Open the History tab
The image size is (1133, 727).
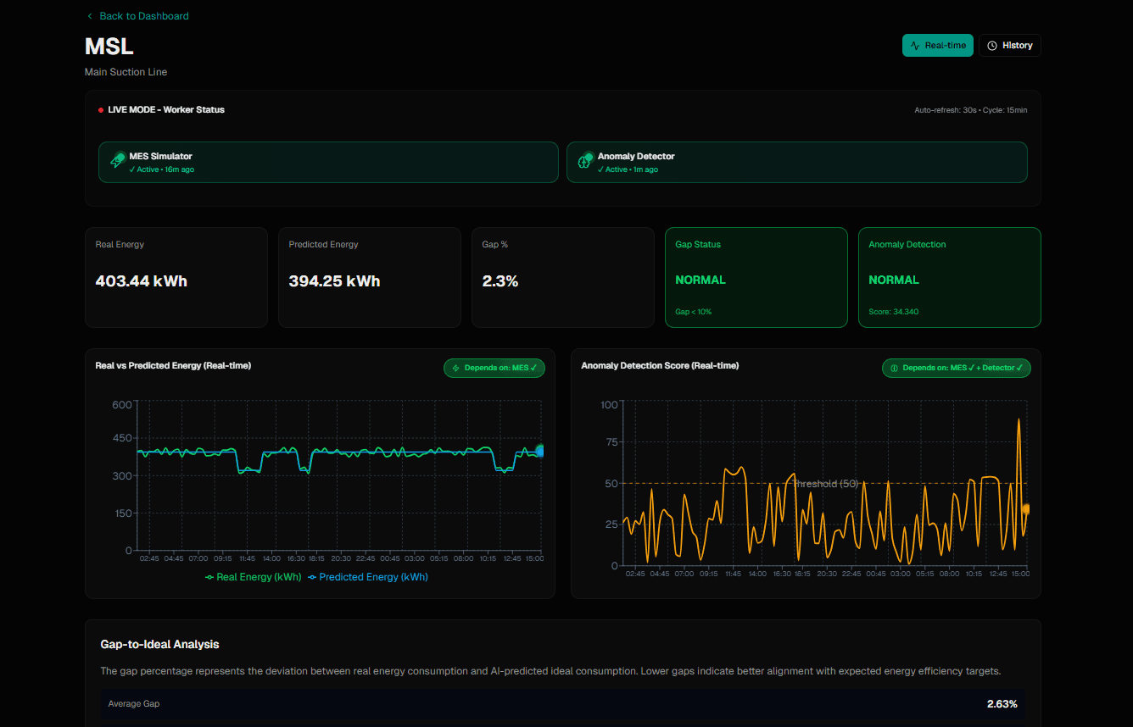point(1009,46)
